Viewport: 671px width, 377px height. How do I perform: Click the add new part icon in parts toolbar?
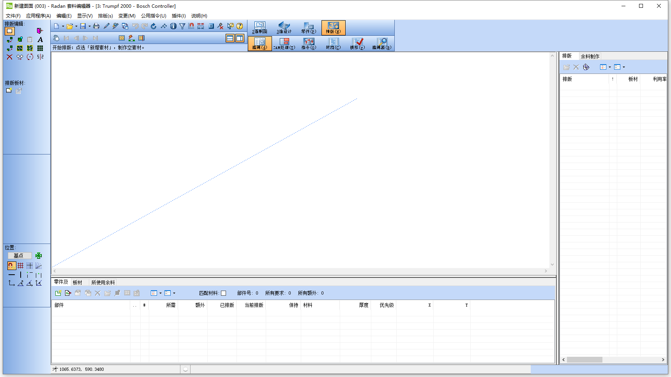click(58, 293)
